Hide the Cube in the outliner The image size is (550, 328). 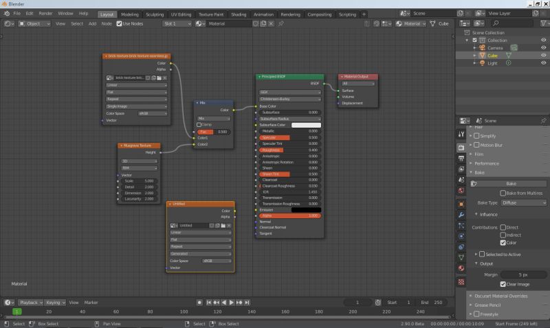click(x=543, y=56)
